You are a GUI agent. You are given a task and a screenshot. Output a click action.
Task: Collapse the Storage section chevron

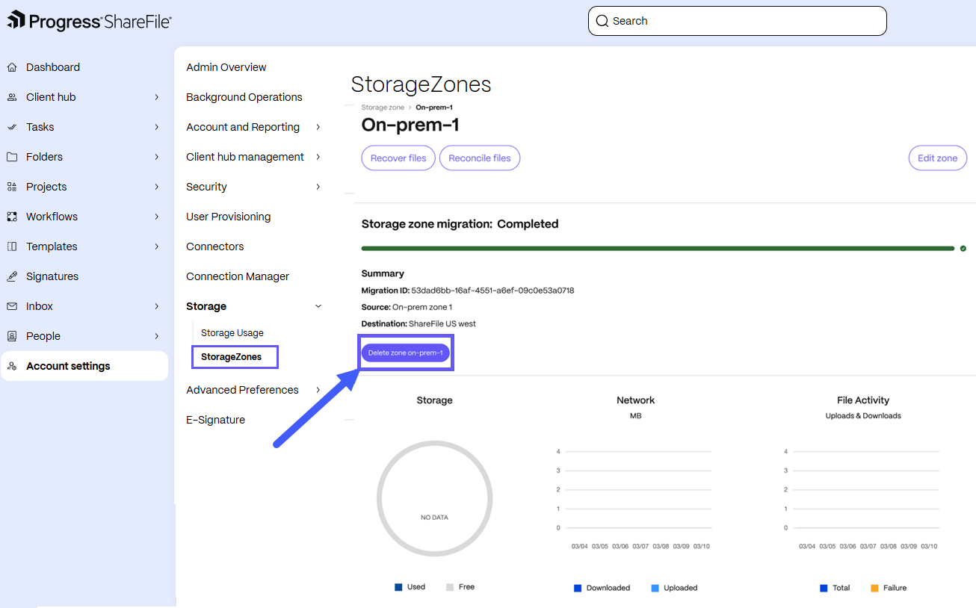(x=318, y=306)
